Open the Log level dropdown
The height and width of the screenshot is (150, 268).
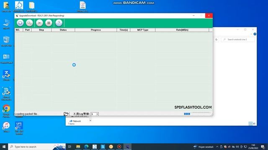(95, 114)
